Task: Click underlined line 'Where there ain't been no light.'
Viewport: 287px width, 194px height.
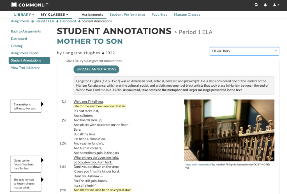Action: [x=96, y=157]
